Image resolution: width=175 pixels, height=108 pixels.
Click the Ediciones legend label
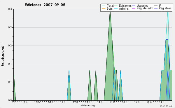point(125,6)
